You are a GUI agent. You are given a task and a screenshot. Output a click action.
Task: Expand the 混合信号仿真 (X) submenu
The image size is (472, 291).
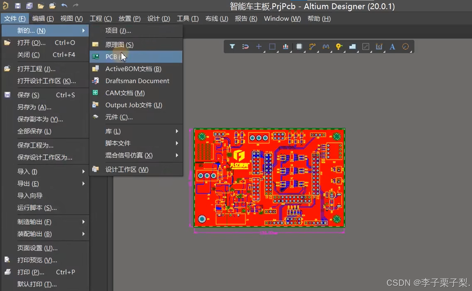tap(136, 155)
